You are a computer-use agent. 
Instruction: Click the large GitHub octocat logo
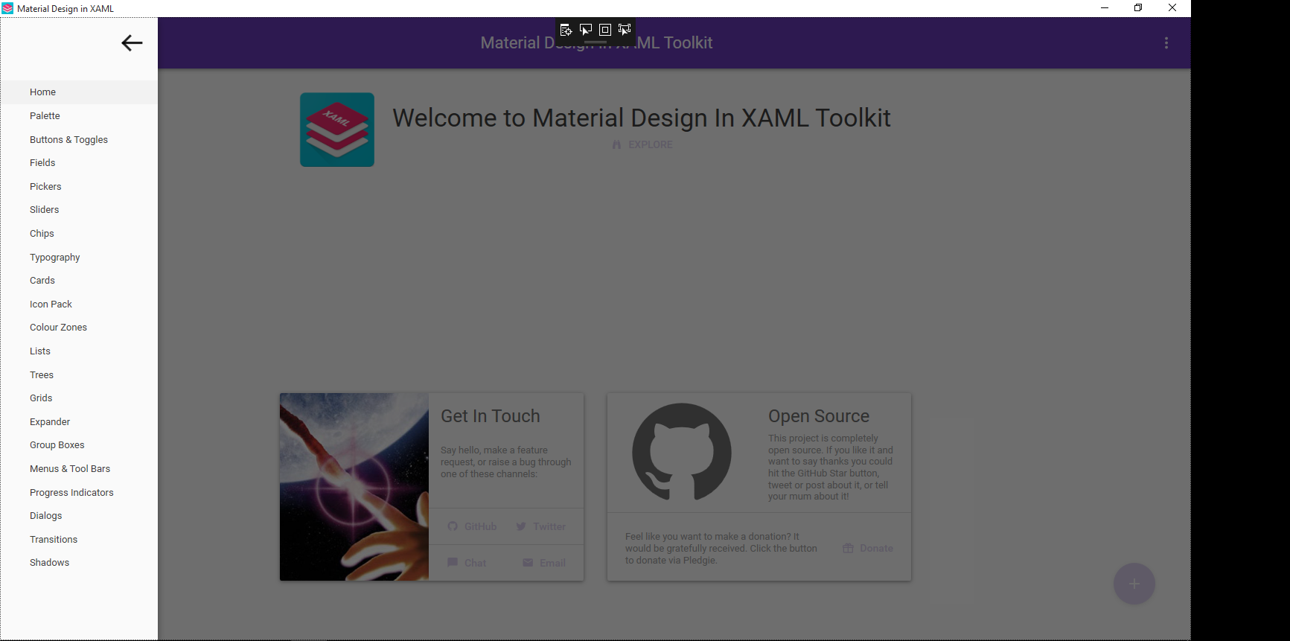[681, 452]
